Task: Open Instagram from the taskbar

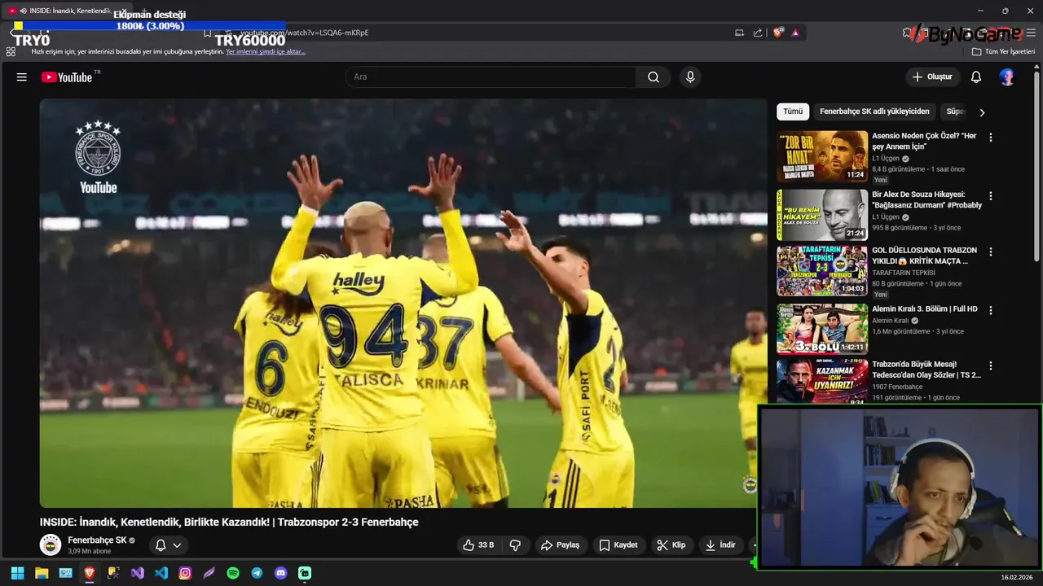Action: (x=185, y=573)
